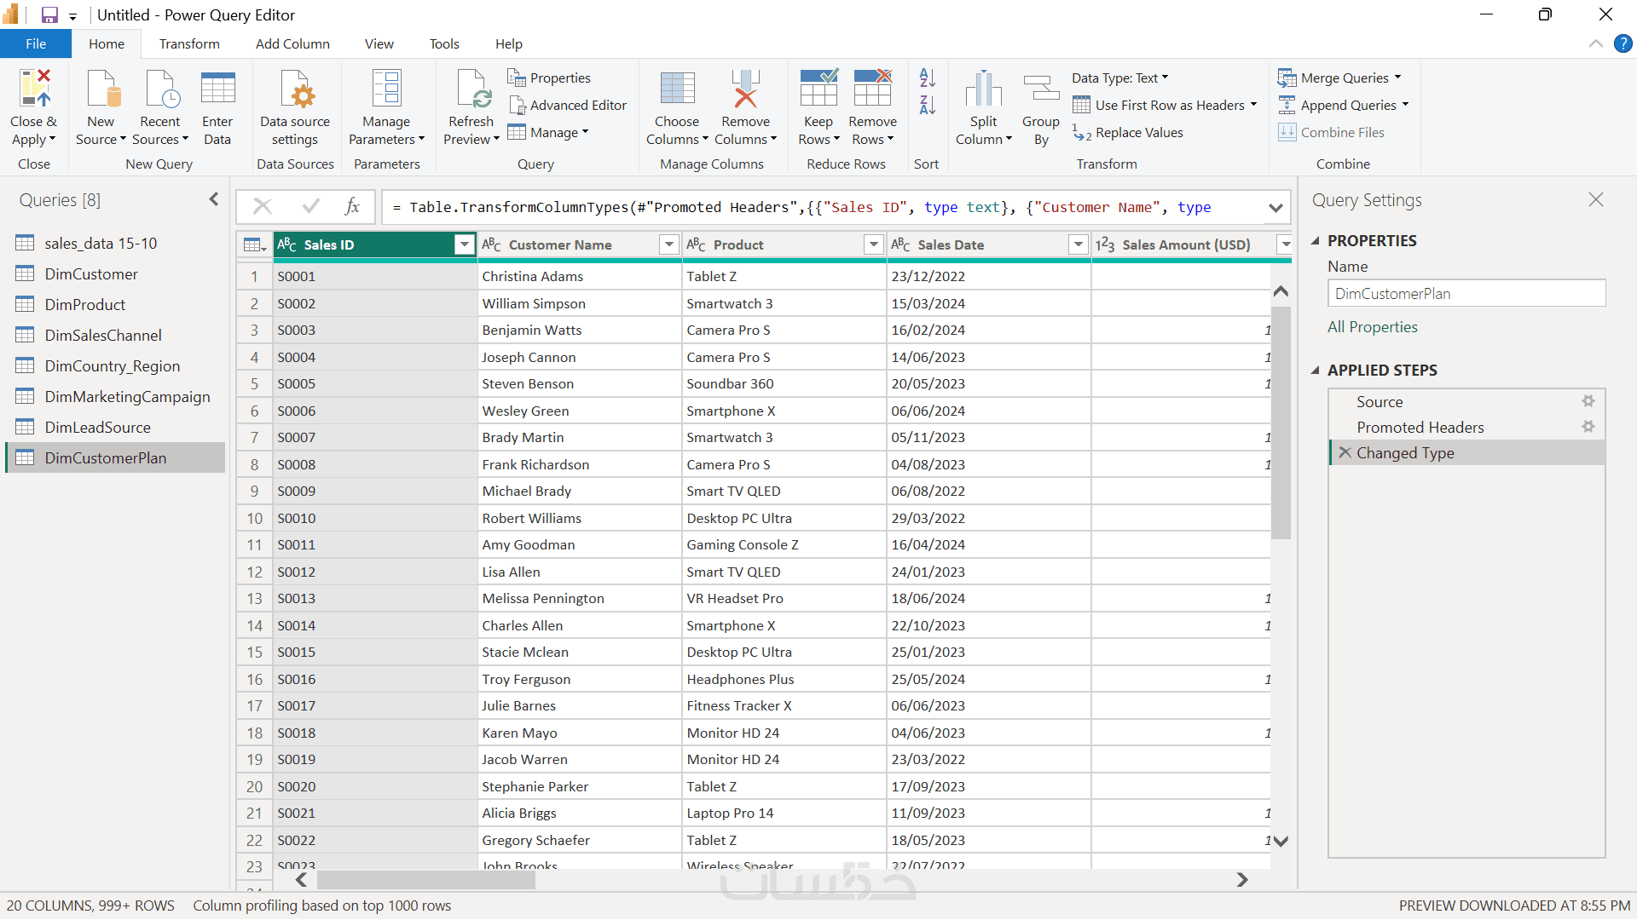Click the Sort ascending icon
The height and width of the screenshot is (920, 1637).
click(x=928, y=78)
